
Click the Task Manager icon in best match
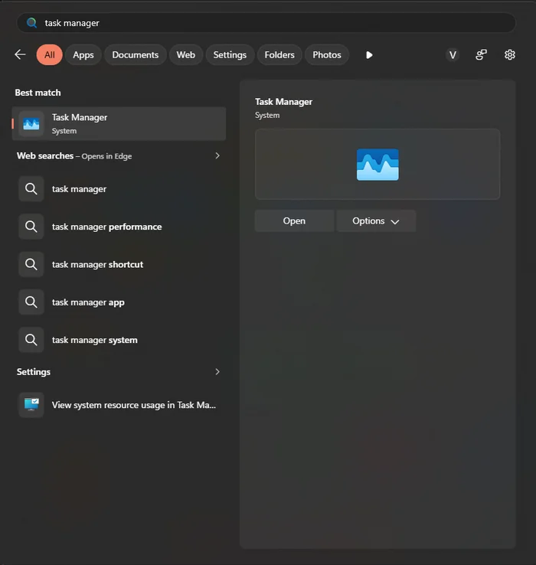[x=31, y=124]
